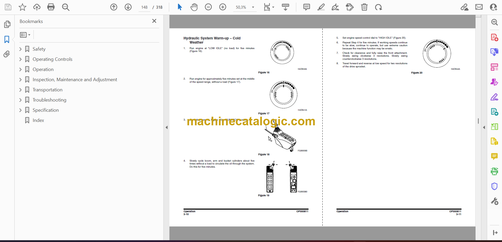Go to the previous page with the up arrow
Screen dimensions: 502x242
pos(114,7)
